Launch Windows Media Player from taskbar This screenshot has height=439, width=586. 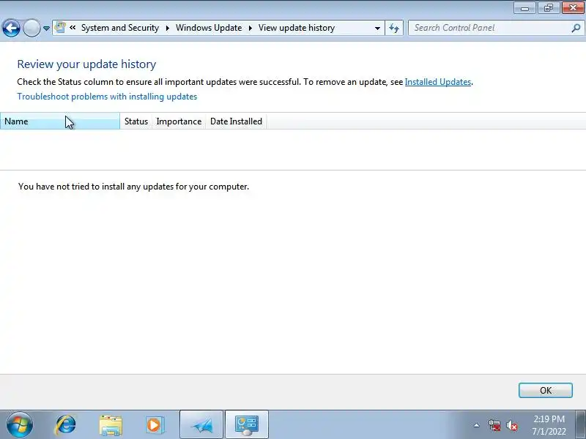pyautogui.click(x=155, y=425)
